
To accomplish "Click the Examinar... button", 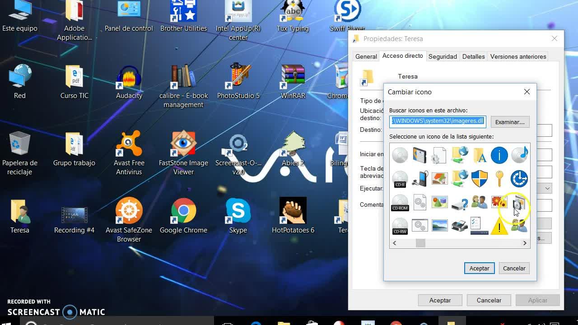I will coord(510,122).
